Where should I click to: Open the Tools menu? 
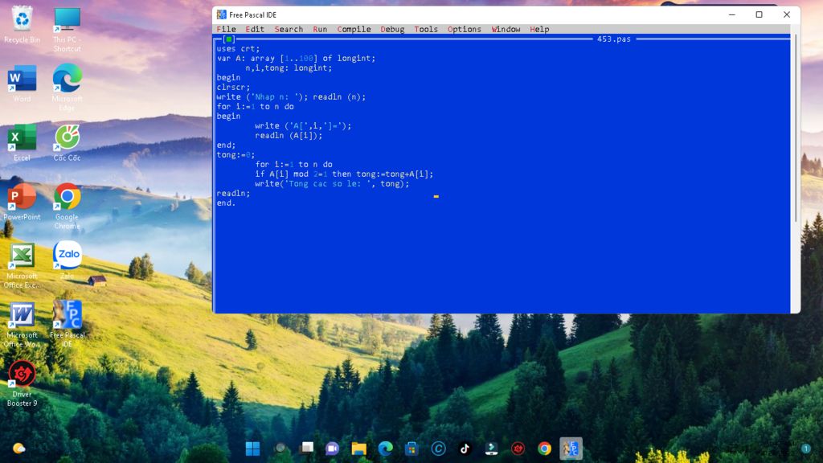[426, 30]
